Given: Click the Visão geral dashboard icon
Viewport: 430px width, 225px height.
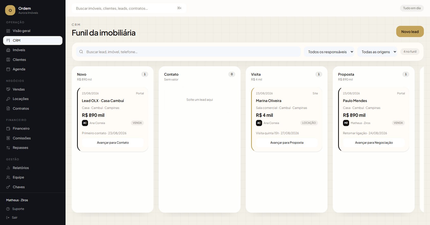Looking at the screenshot, I should [8, 31].
